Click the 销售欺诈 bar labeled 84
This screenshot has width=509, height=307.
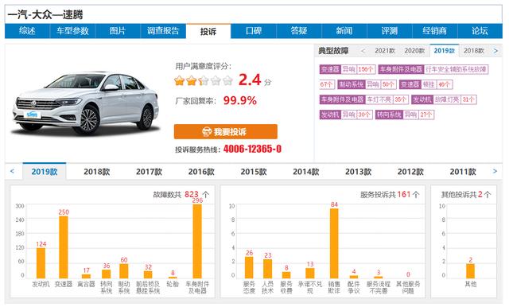click(334, 243)
